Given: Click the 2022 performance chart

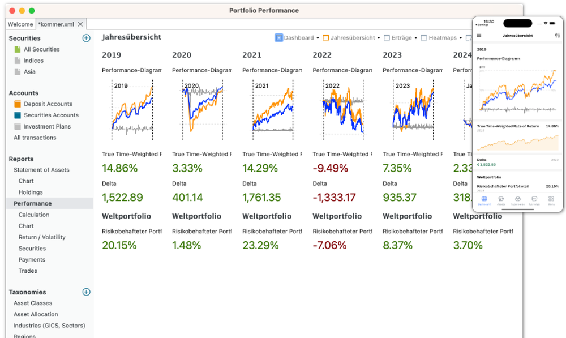Looking at the screenshot, I should pos(342,110).
